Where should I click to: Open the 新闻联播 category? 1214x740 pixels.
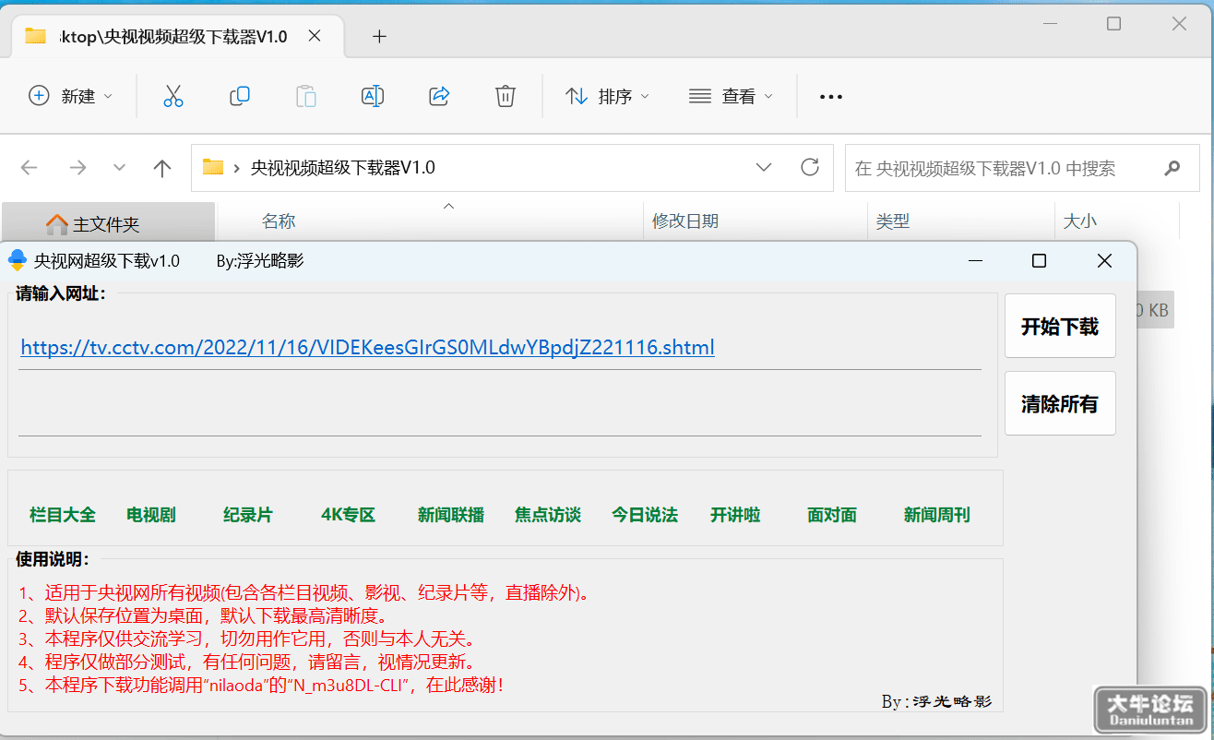(x=451, y=515)
